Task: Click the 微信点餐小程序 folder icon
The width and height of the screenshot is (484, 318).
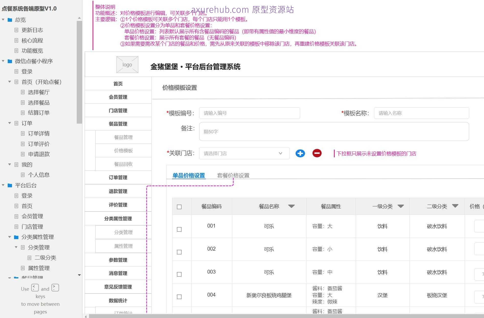Action: [x=10, y=61]
